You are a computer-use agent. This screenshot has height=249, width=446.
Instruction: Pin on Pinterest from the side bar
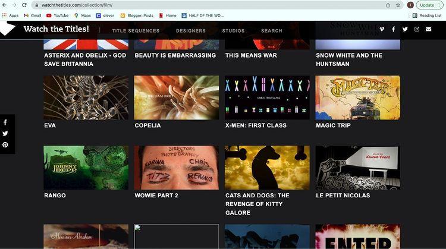[x=5, y=144]
